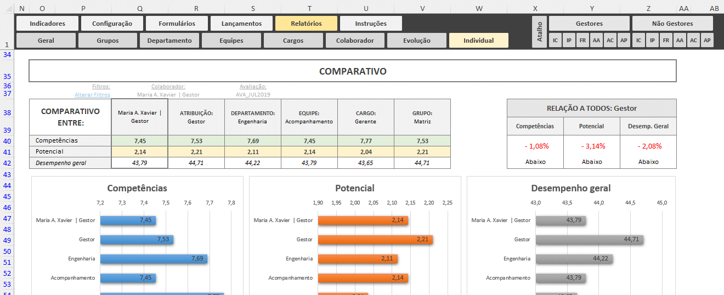Click the AP shortcut under Não Gestores
This screenshot has height=295, width=724.
(x=707, y=41)
